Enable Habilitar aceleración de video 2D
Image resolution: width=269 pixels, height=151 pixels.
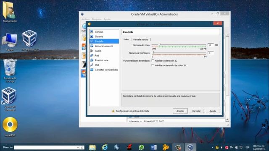tap(153, 65)
